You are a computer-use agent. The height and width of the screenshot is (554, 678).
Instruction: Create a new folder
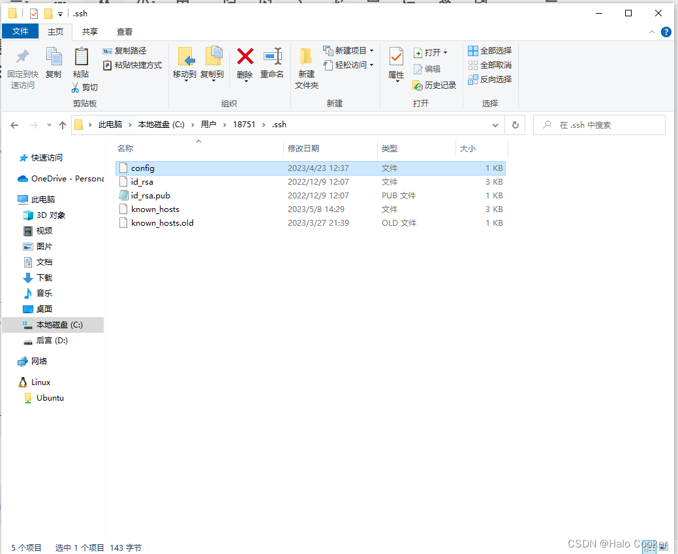click(x=306, y=69)
